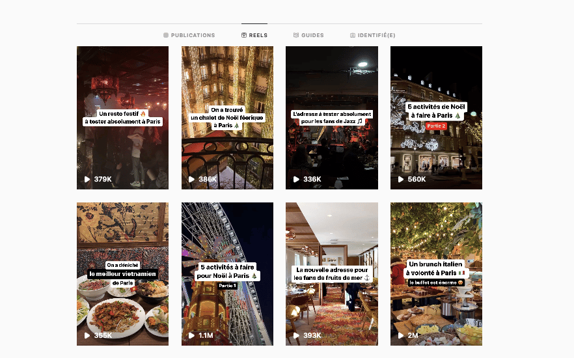This screenshot has width=574, height=358.
Task: Open the 'Un brunch italien' reel
Action: click(436, 274)
